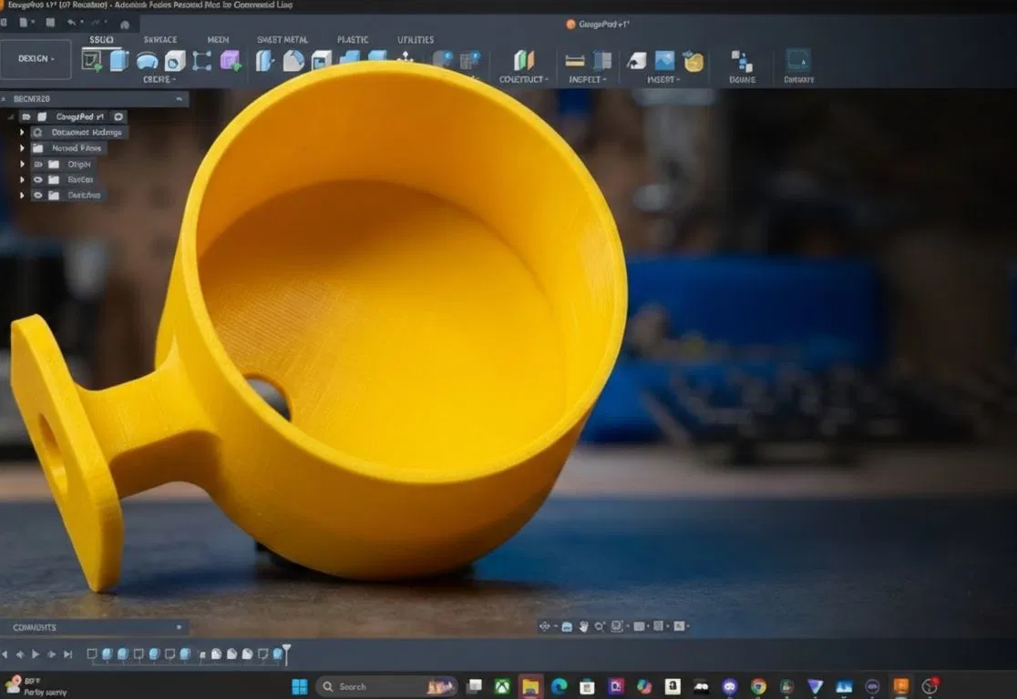The width and height of the screenshot is (1017, 699).
Task: Expand the last browser folder node
Action: (x=22, y=195)
